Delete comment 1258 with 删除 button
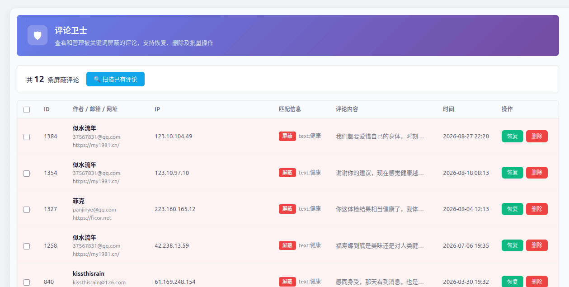 point(537,245)
